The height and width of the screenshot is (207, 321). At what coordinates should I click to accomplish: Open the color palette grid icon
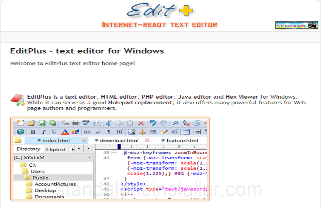click(x=76, y=132)
